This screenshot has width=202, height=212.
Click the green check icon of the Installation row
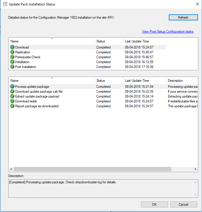click(x=12, y=62)
